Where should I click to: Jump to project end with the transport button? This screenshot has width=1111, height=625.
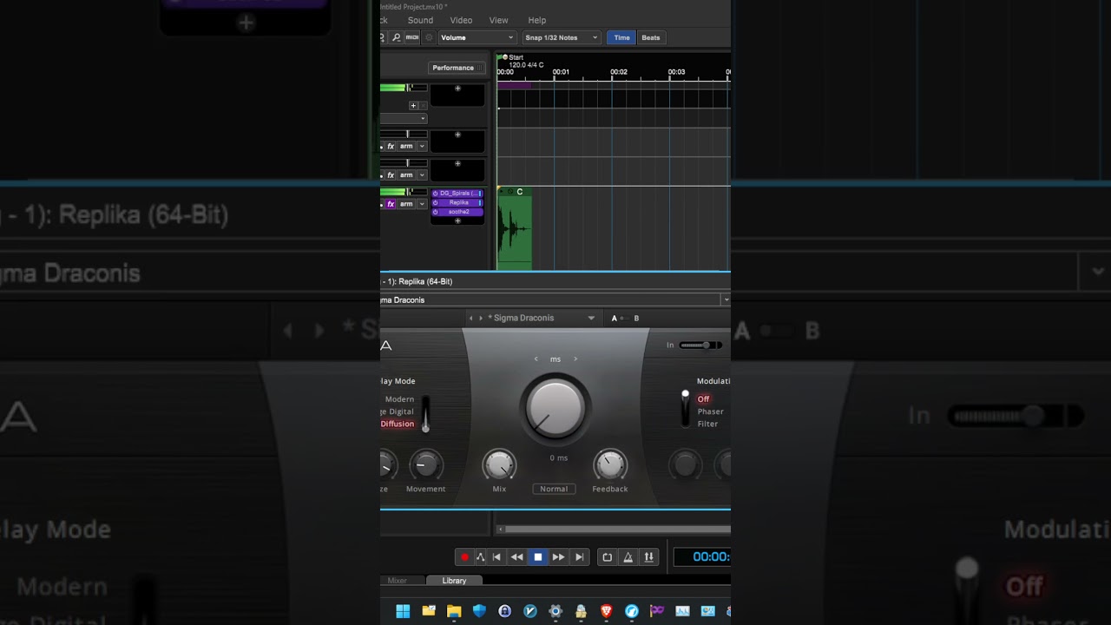pos(580,557)
